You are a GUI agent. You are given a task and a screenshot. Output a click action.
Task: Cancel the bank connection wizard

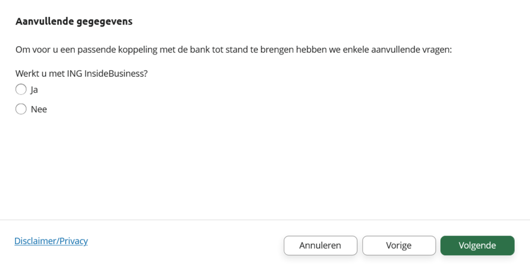320,246
